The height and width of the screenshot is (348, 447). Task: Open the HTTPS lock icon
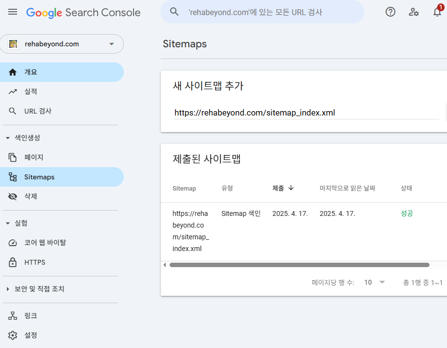tap(13, 262)
